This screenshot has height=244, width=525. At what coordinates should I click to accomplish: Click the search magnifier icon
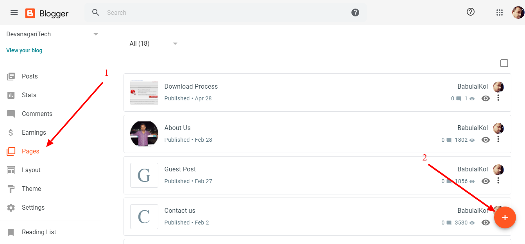point(96,12)
